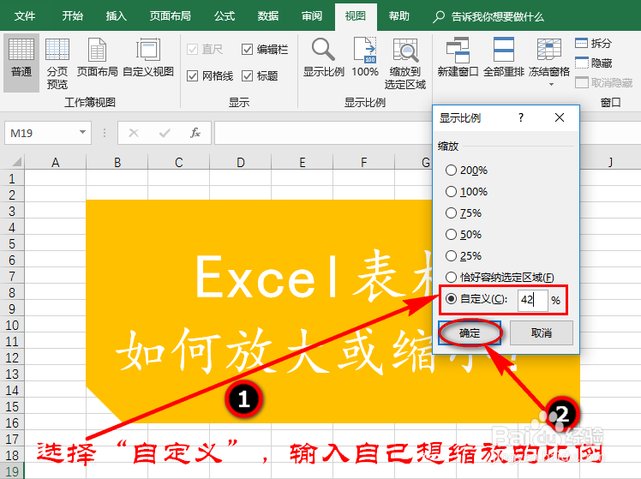This screenshot has height=479, width=641.
Task: Open the 审阅 tab
Action: pyautogui.click(x=312, y=16)
